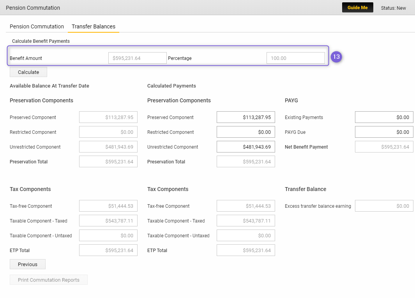Switch to the Pension Commutation tab
This screenshot has height=298, width=415.
pyautogui.click(x=37, y=26)
